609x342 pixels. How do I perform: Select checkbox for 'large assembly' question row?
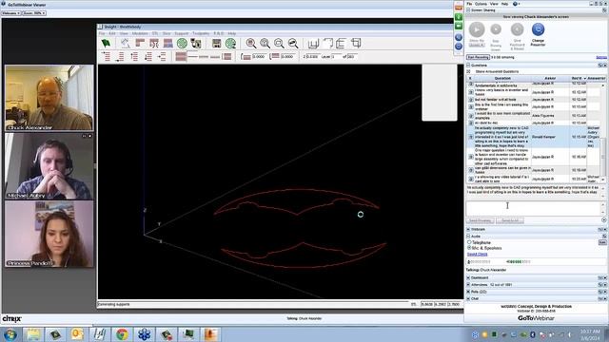pyautogui.click(x=471, y=157)
